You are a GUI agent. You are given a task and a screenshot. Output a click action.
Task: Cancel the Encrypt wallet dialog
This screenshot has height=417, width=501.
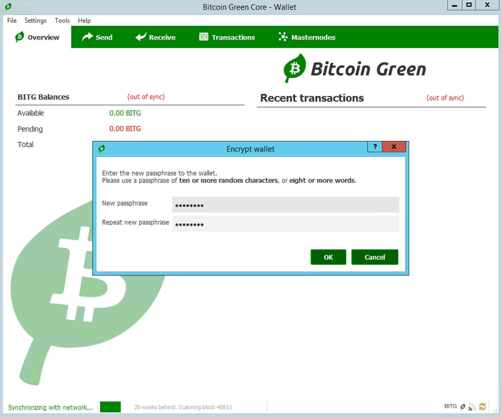click(375, 257)
